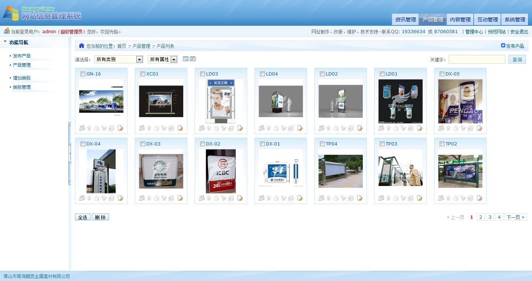Go to page 2
532x281 pixels.
pos(481,217)
